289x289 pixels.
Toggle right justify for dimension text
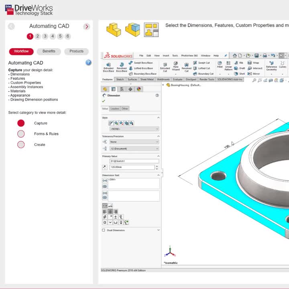tap(116, 212)
